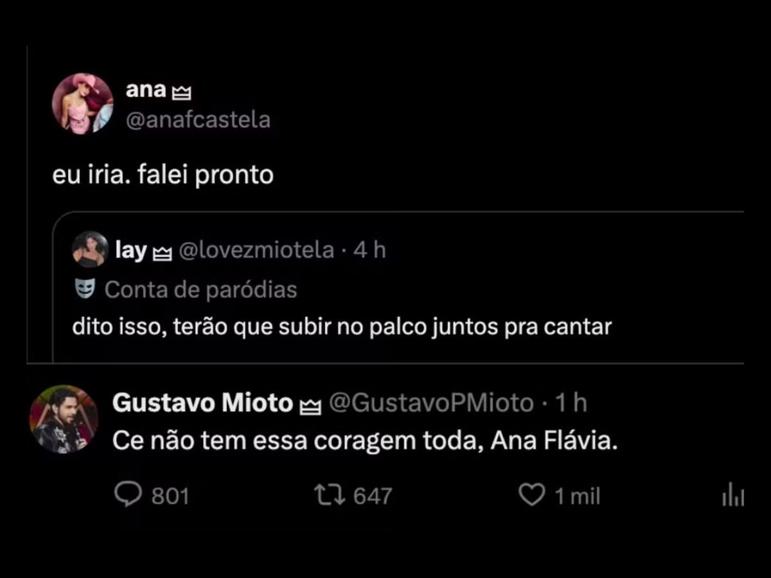Click the crown badge beside Gustavo Mioto
The image size is (771, 578).
click(310, 405)
